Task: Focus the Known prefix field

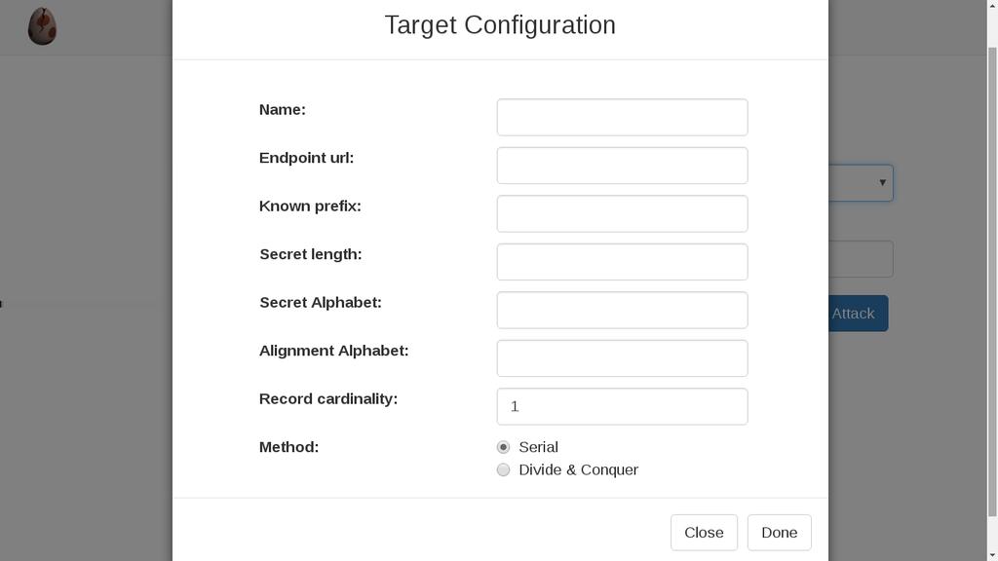Action: (623, 213)
